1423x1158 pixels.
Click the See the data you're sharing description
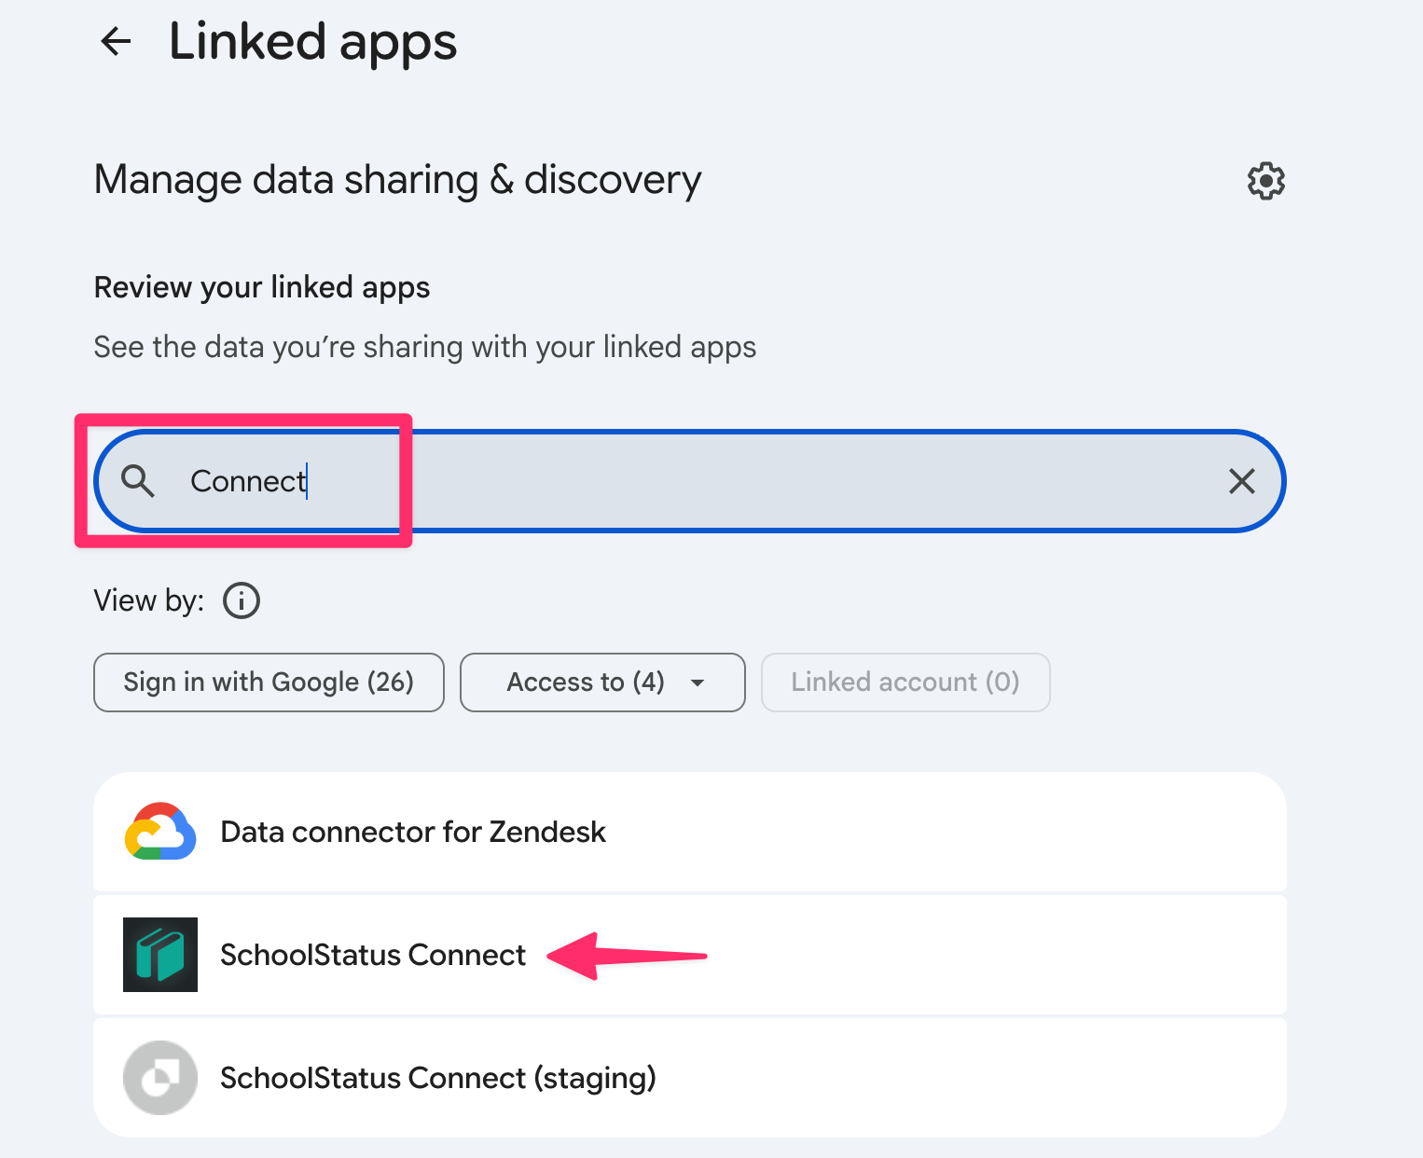coord(425,348)
